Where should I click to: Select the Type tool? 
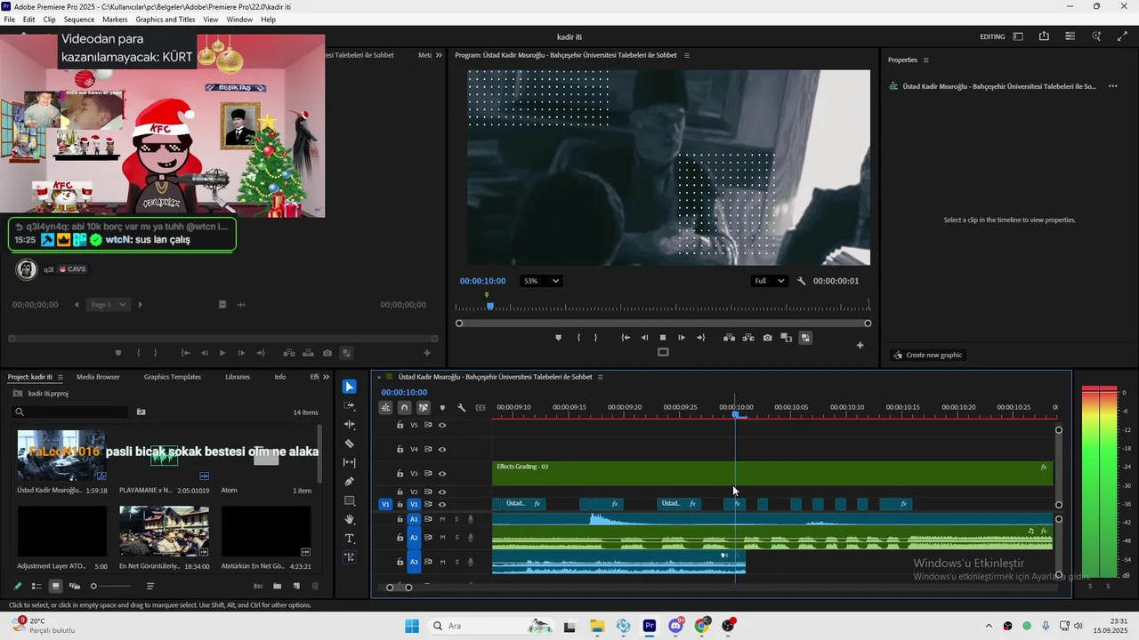[x=350, y=539]
